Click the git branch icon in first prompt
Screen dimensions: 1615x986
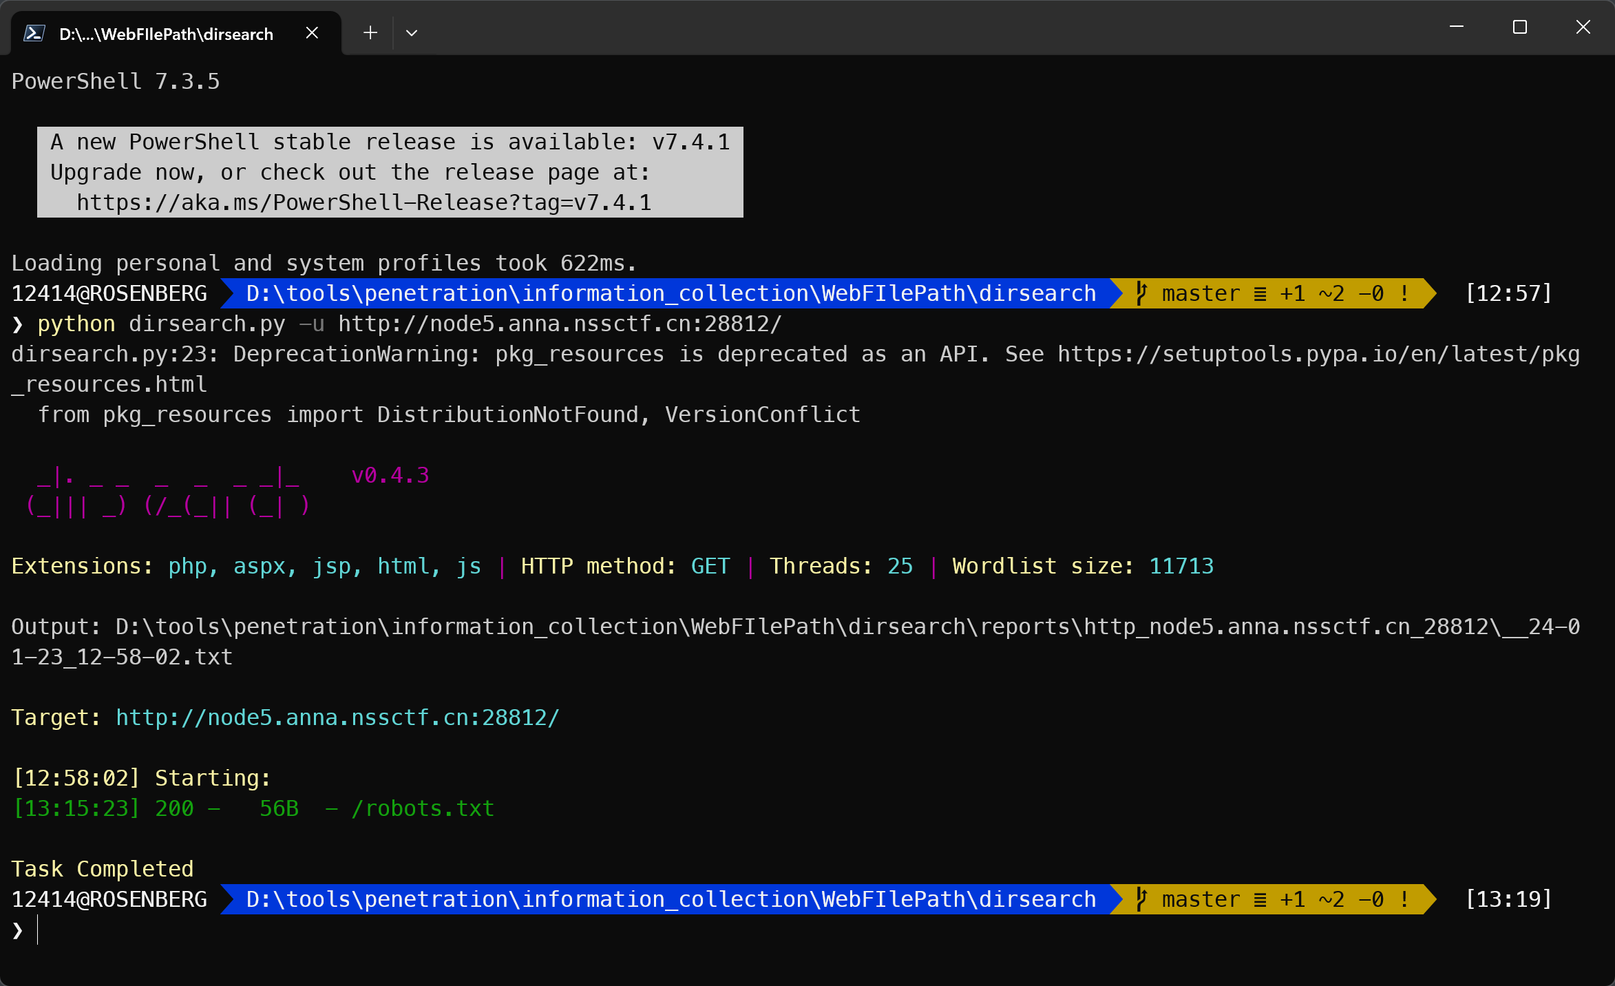(x=1141, y=294)
